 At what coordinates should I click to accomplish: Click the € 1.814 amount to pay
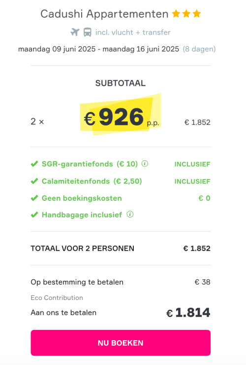pos(188,312)
